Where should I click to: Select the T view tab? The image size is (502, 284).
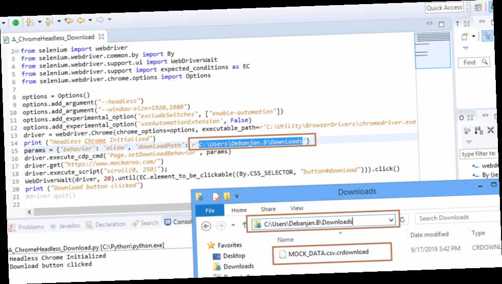(458, 23)
